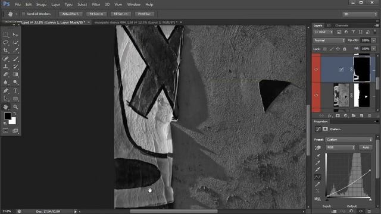Select the Clone Stamp tool
The height and width of the screenshot is (214, 381).
5,66
